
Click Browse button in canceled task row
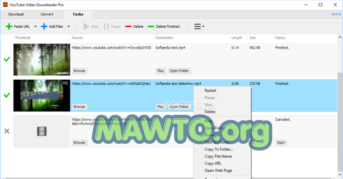click(79, 142)
